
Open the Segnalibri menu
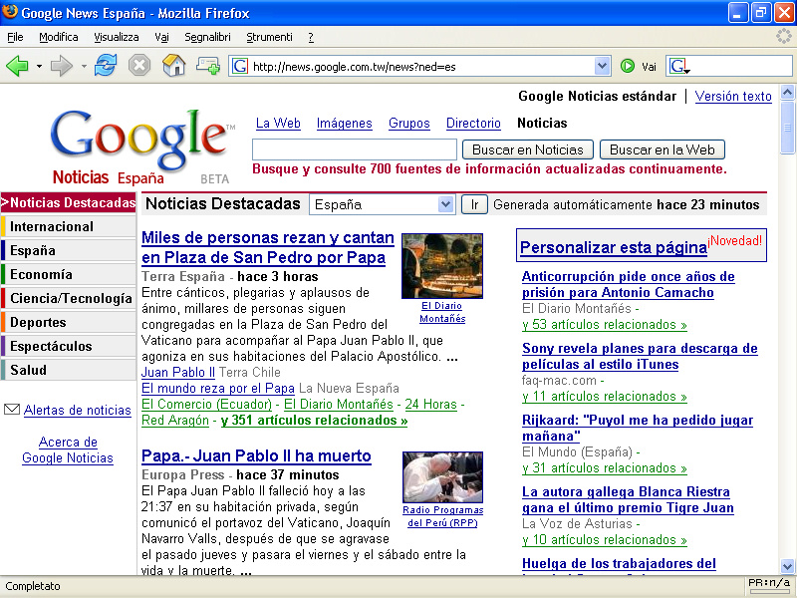[x=207, y=37]
